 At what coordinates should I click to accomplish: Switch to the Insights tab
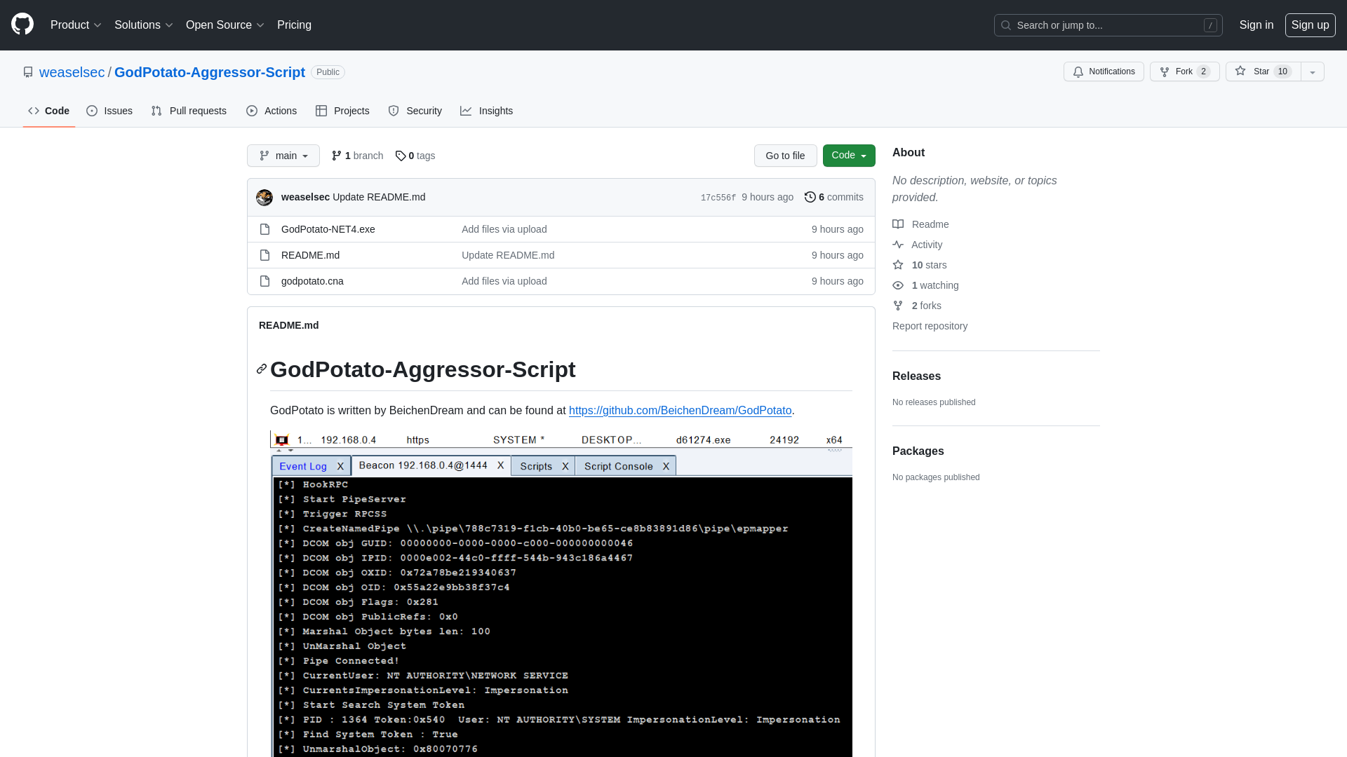(x=487, y=111)
